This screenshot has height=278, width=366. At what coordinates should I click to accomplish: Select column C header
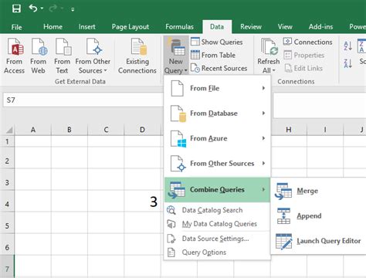click(106, 130)
